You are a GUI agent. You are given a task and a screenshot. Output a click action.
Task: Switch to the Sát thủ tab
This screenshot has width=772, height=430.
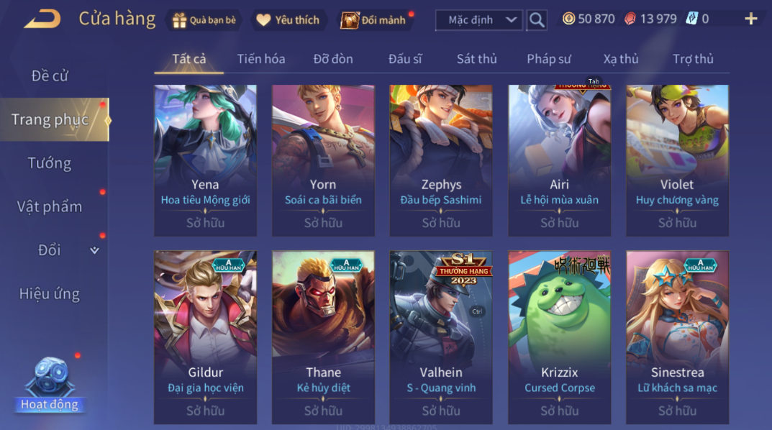[x=476, y=59]
